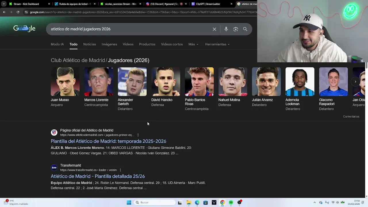This screenshot has height=207, width=368.
Task: Select Videos search filter
Action: tap(128, 44)
